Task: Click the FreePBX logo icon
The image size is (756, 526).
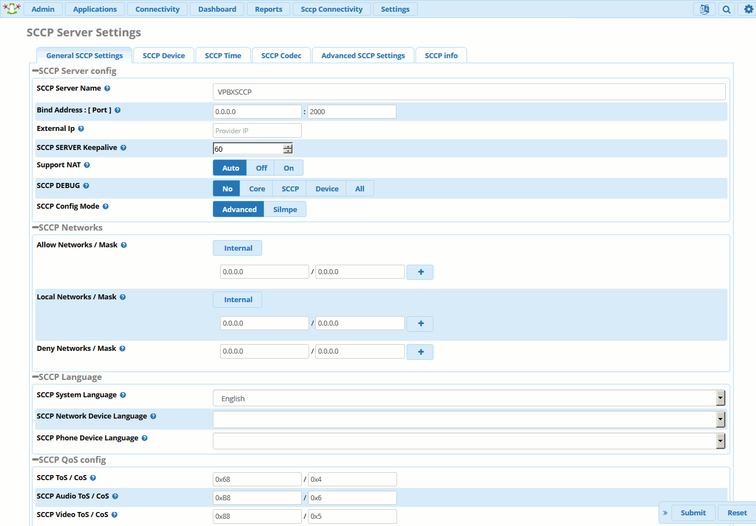Action: tap(12, 8)
